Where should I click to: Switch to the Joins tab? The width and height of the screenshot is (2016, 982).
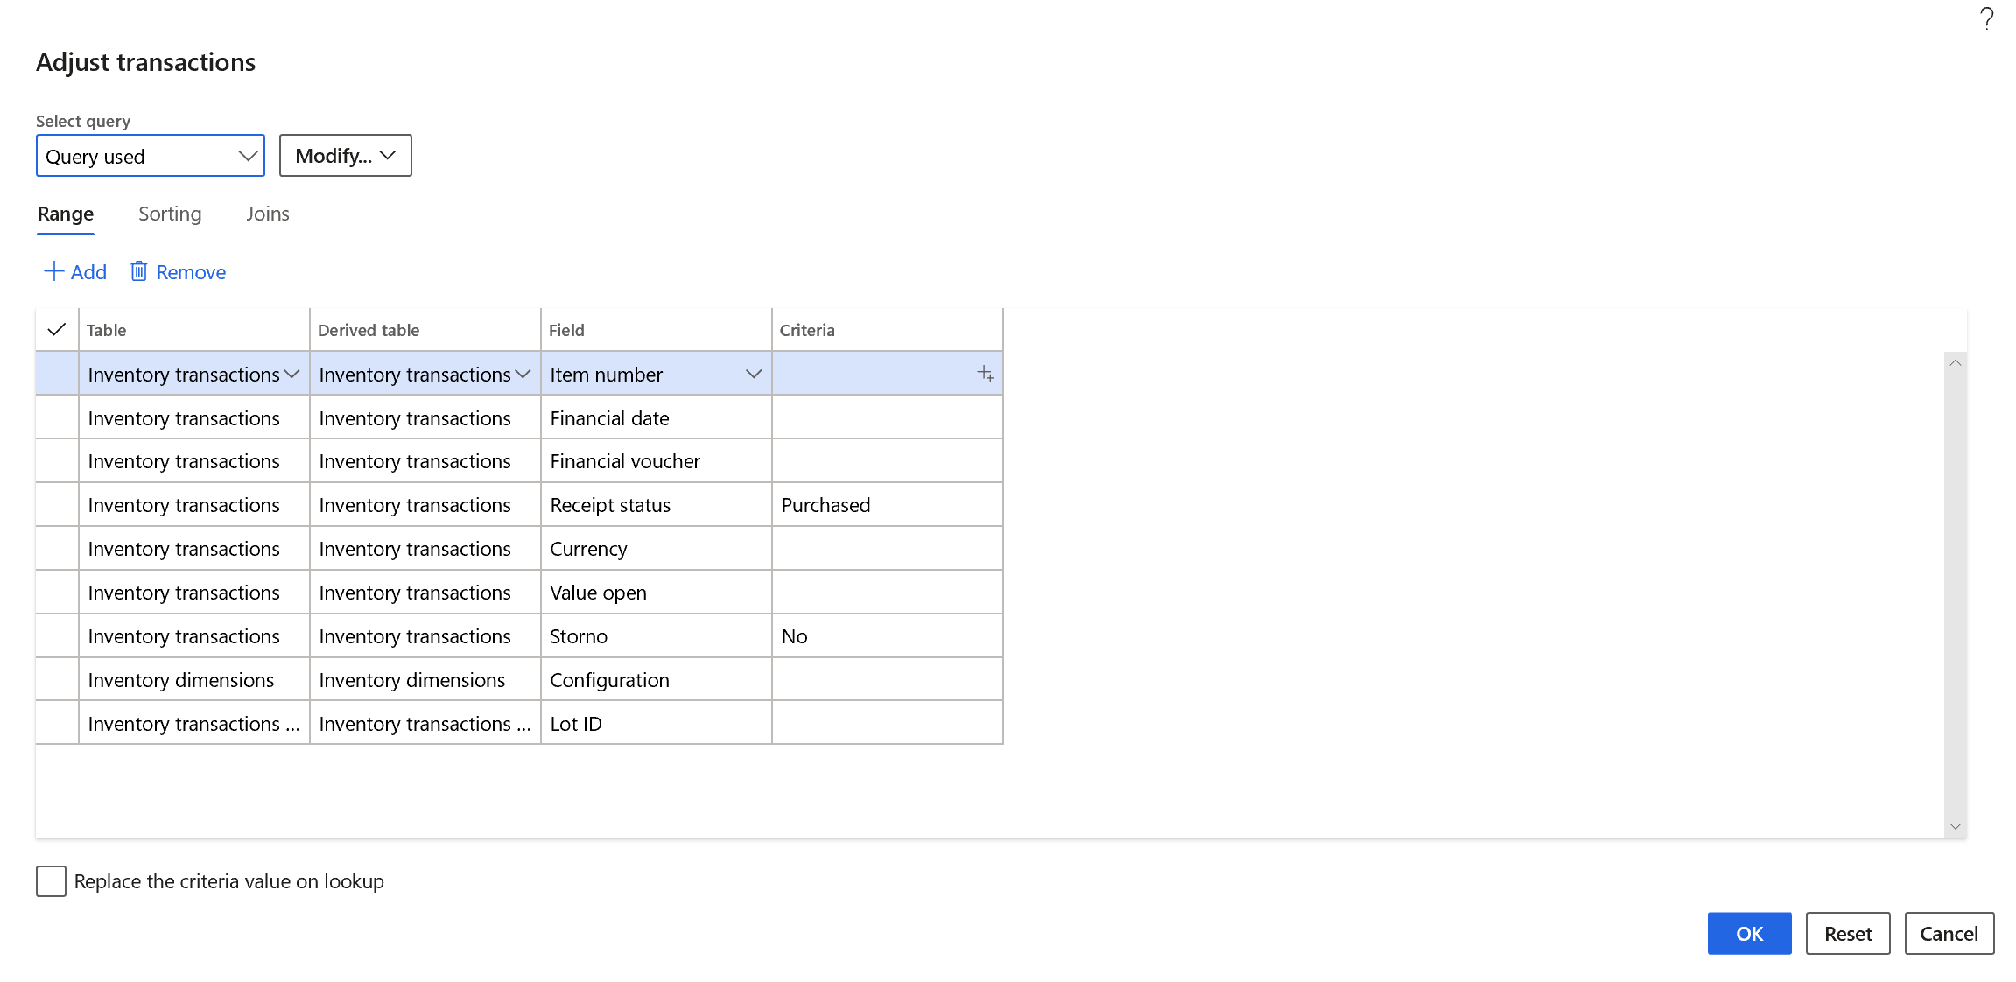[267, 214]
